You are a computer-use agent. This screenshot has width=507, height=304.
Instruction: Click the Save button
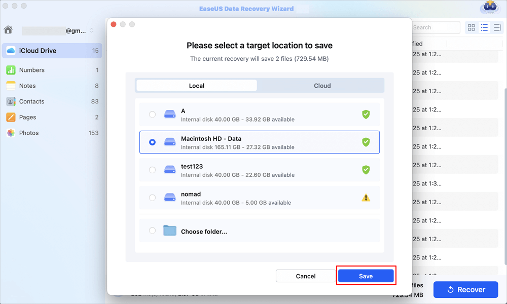click(x=366, y=276)
